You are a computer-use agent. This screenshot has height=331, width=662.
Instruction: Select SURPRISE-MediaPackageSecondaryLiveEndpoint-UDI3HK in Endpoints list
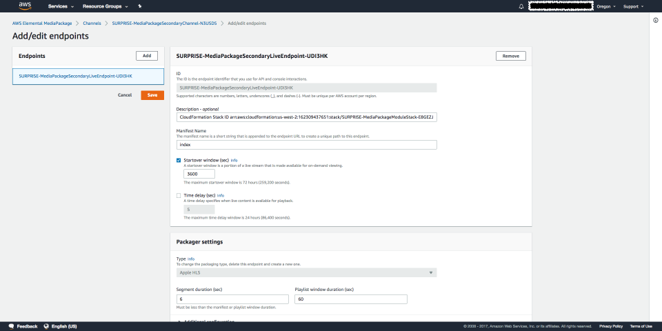[x=88, y=77]
